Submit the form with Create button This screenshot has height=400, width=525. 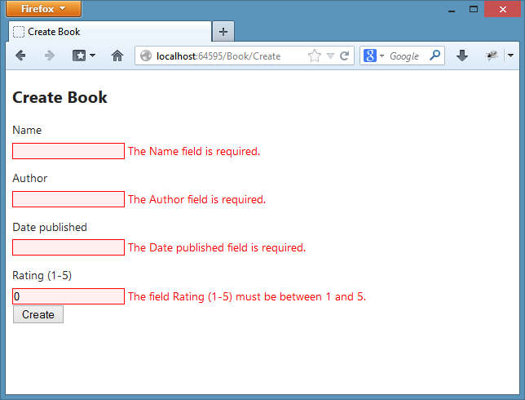click(x=38, y=314)
